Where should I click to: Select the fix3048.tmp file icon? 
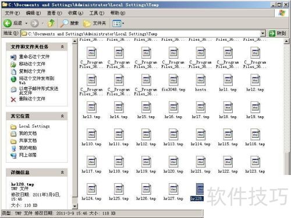click(x=173, y=80)
